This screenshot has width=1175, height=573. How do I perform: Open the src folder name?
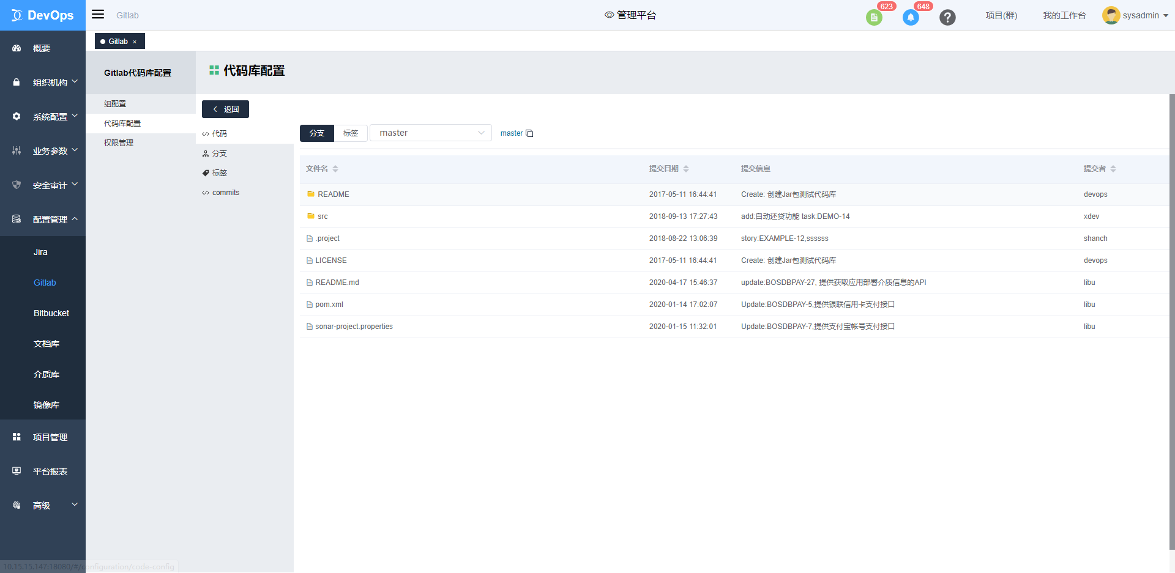323,216
